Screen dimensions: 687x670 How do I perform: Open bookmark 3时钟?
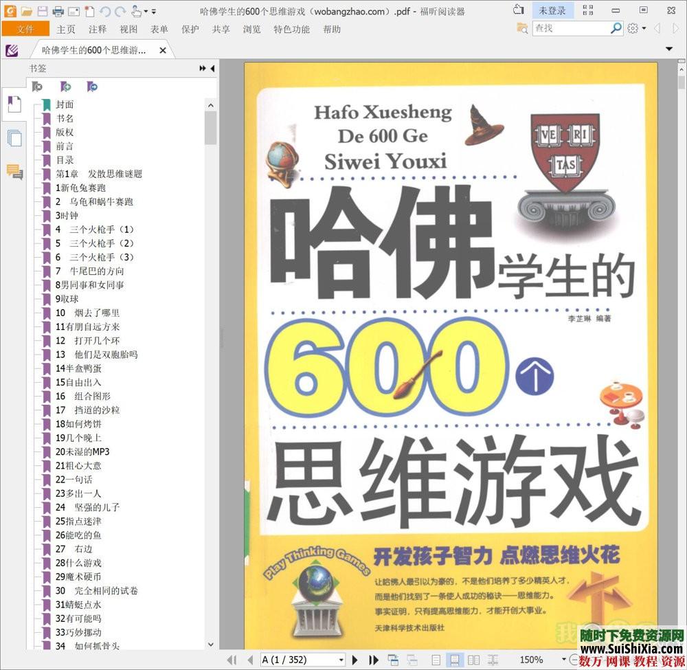coord(67,216)
